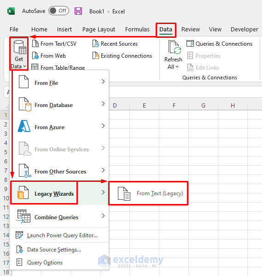
Task: Switch to the Review tab
Action: [191, 29]
